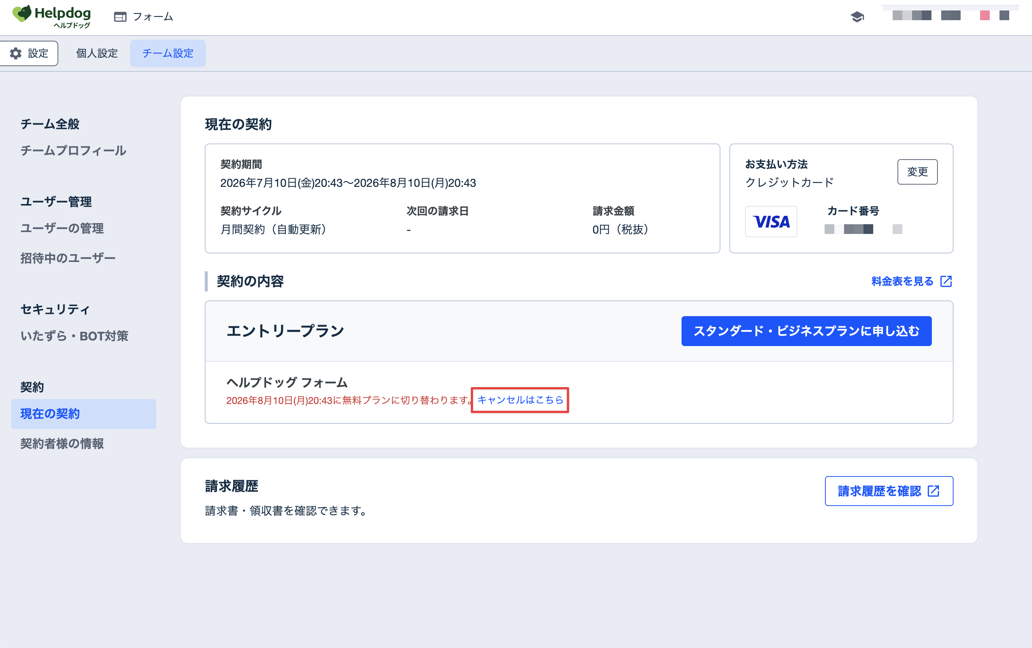Viewport: 1032px width, 648px height.
Task: Click the Helpdog logo
Action: coord(52,16)
